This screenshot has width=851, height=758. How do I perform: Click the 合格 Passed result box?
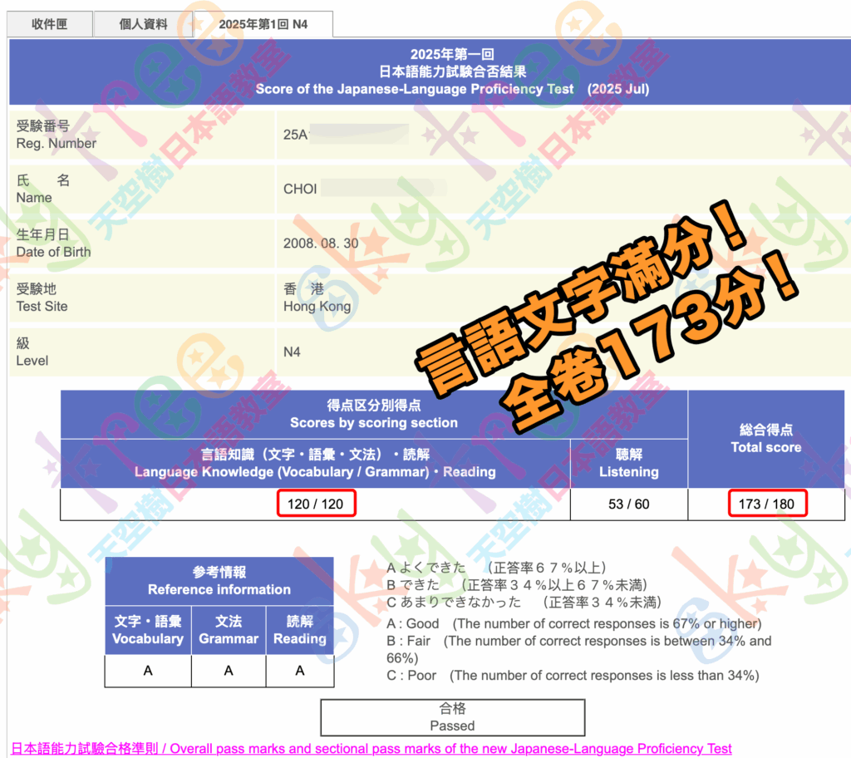(452, 716)
